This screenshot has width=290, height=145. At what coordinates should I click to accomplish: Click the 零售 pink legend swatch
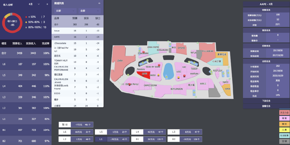tap(284, 118)
